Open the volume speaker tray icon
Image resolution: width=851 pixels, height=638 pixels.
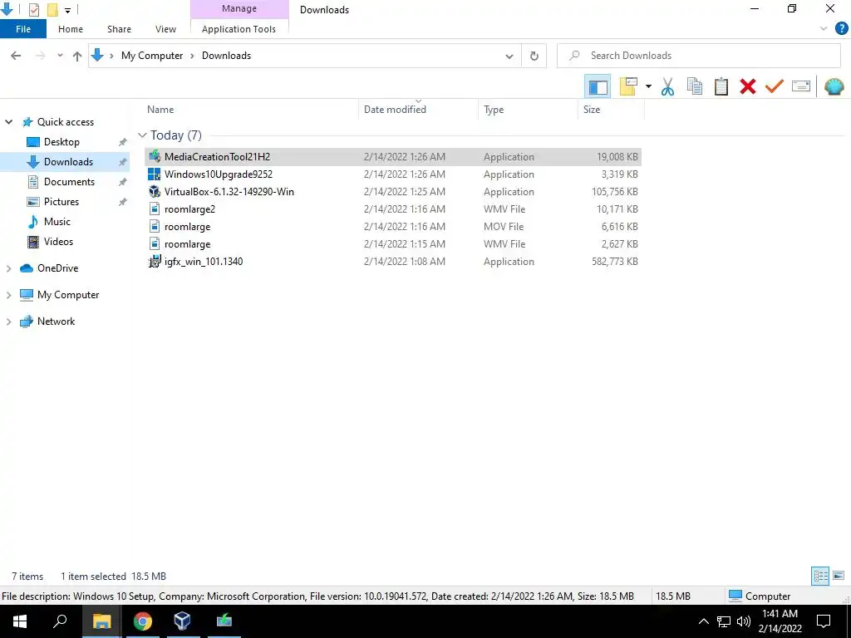click(x=744, y=621)
